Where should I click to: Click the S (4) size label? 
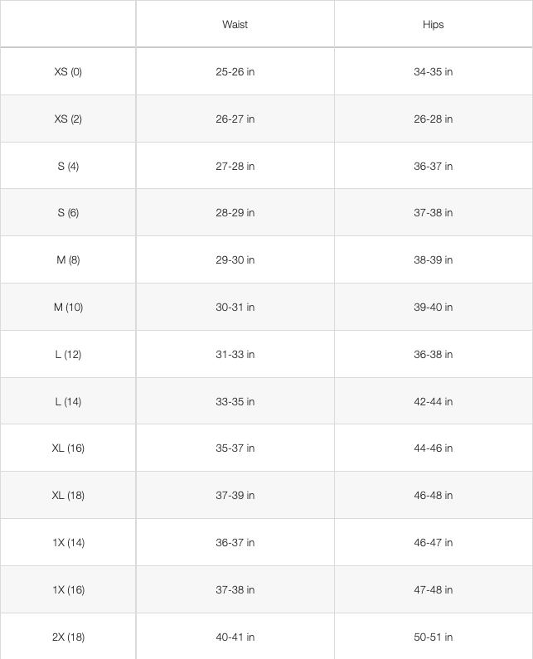click(x=68, y=167)
